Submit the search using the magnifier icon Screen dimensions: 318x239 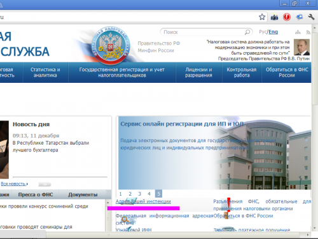click(247, 32)
